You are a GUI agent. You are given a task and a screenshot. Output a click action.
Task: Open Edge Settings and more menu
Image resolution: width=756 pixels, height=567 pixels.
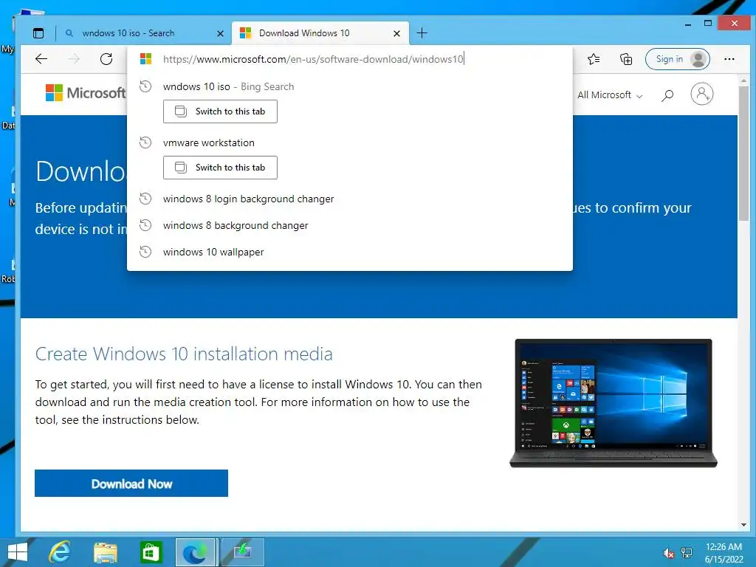click(x=729, y=59)
